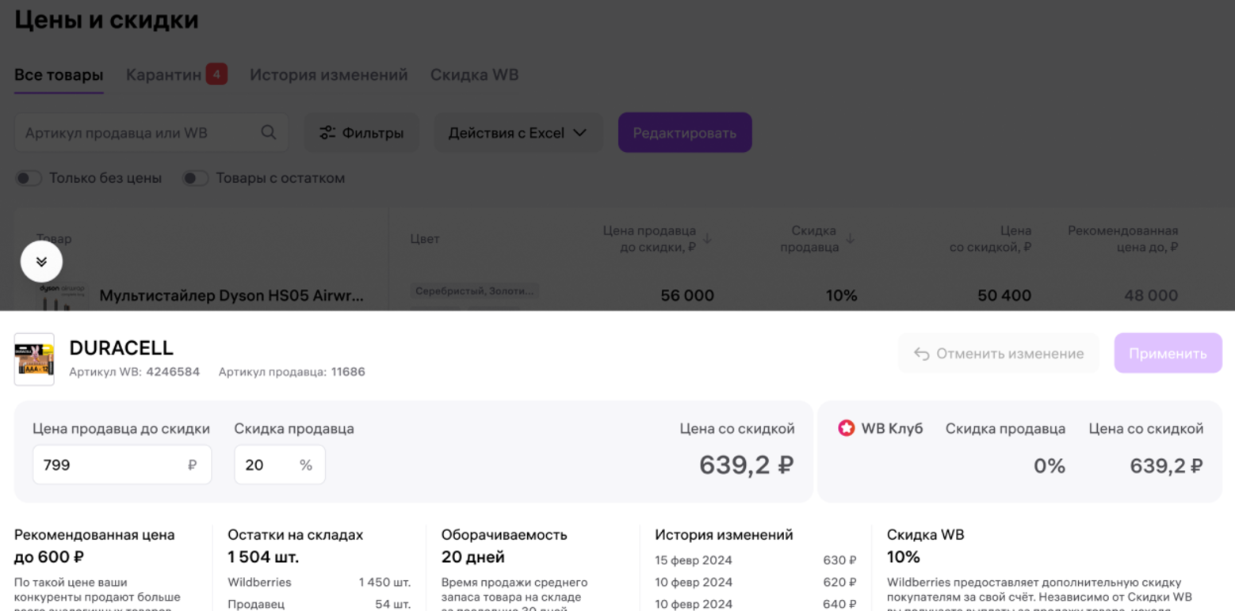Image resolution: width=1235 pixels, height=611 pixels.
Task: Click the search magnifier icon
Action: pyautogui.click(x=269, y=133)
